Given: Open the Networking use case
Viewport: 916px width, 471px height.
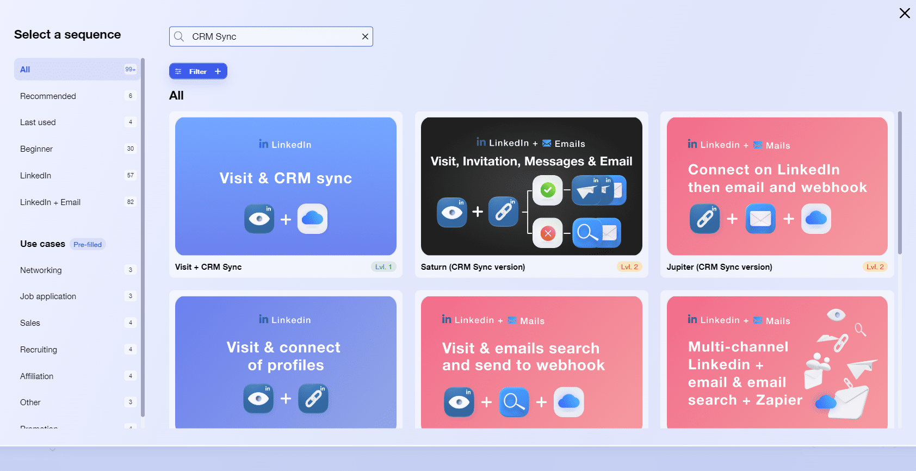Looking at the screenshot, I should [x=77, y=270].
